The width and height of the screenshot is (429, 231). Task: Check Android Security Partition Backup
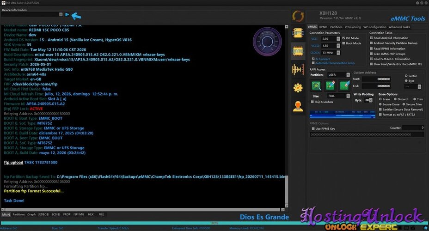click(x=371, y=43)
